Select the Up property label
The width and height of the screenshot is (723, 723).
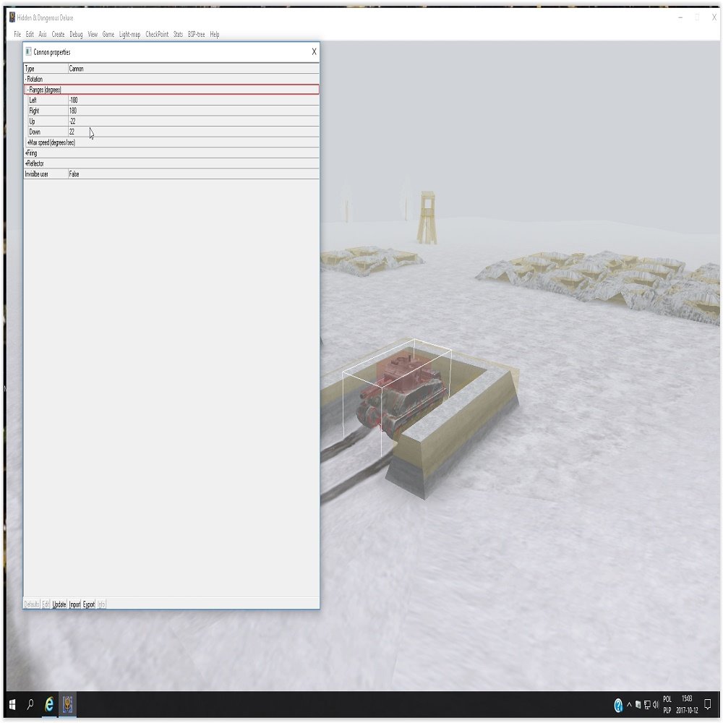pyautogui.click(x=32, y=121)
